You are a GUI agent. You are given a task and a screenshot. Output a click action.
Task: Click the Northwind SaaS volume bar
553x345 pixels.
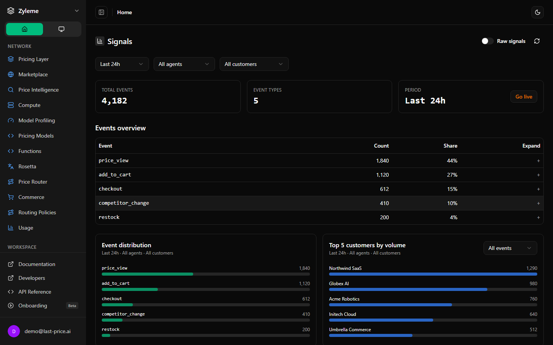[433, 274]
